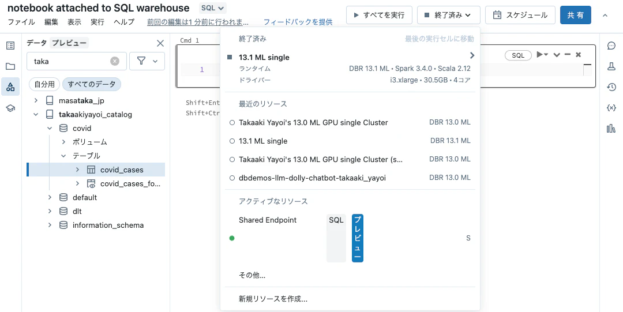Viewport: 623px width, 312px height.
Task: Clear the 'taka' search text
Action: [x=115, y=61]
